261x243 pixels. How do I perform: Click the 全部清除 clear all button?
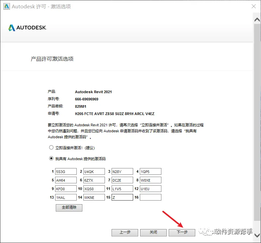point(69,208)
